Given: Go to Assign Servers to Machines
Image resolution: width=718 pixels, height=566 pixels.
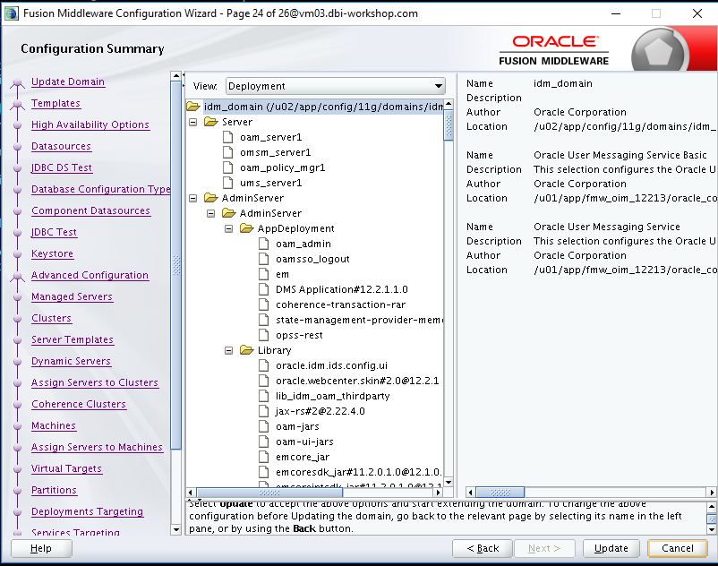Looking at the screenshot, I should coord(97,447).
